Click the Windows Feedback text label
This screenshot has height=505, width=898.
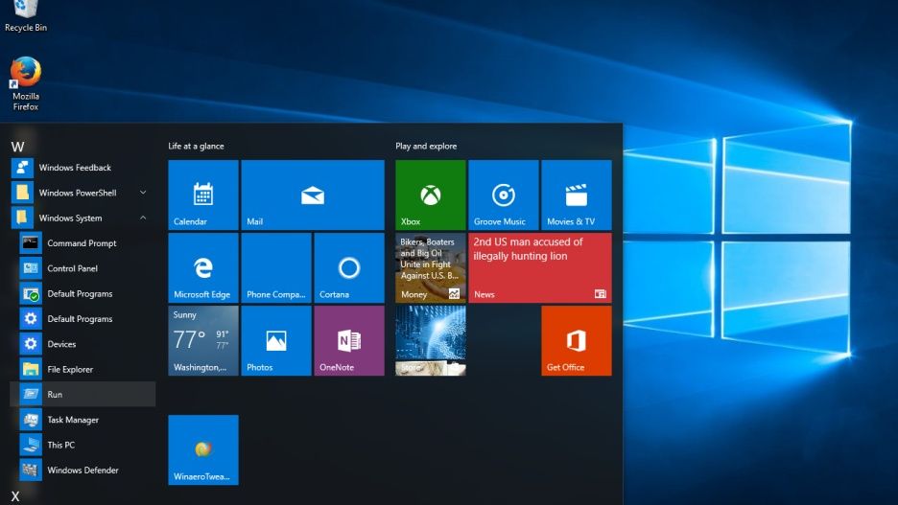tap(75, 168)
